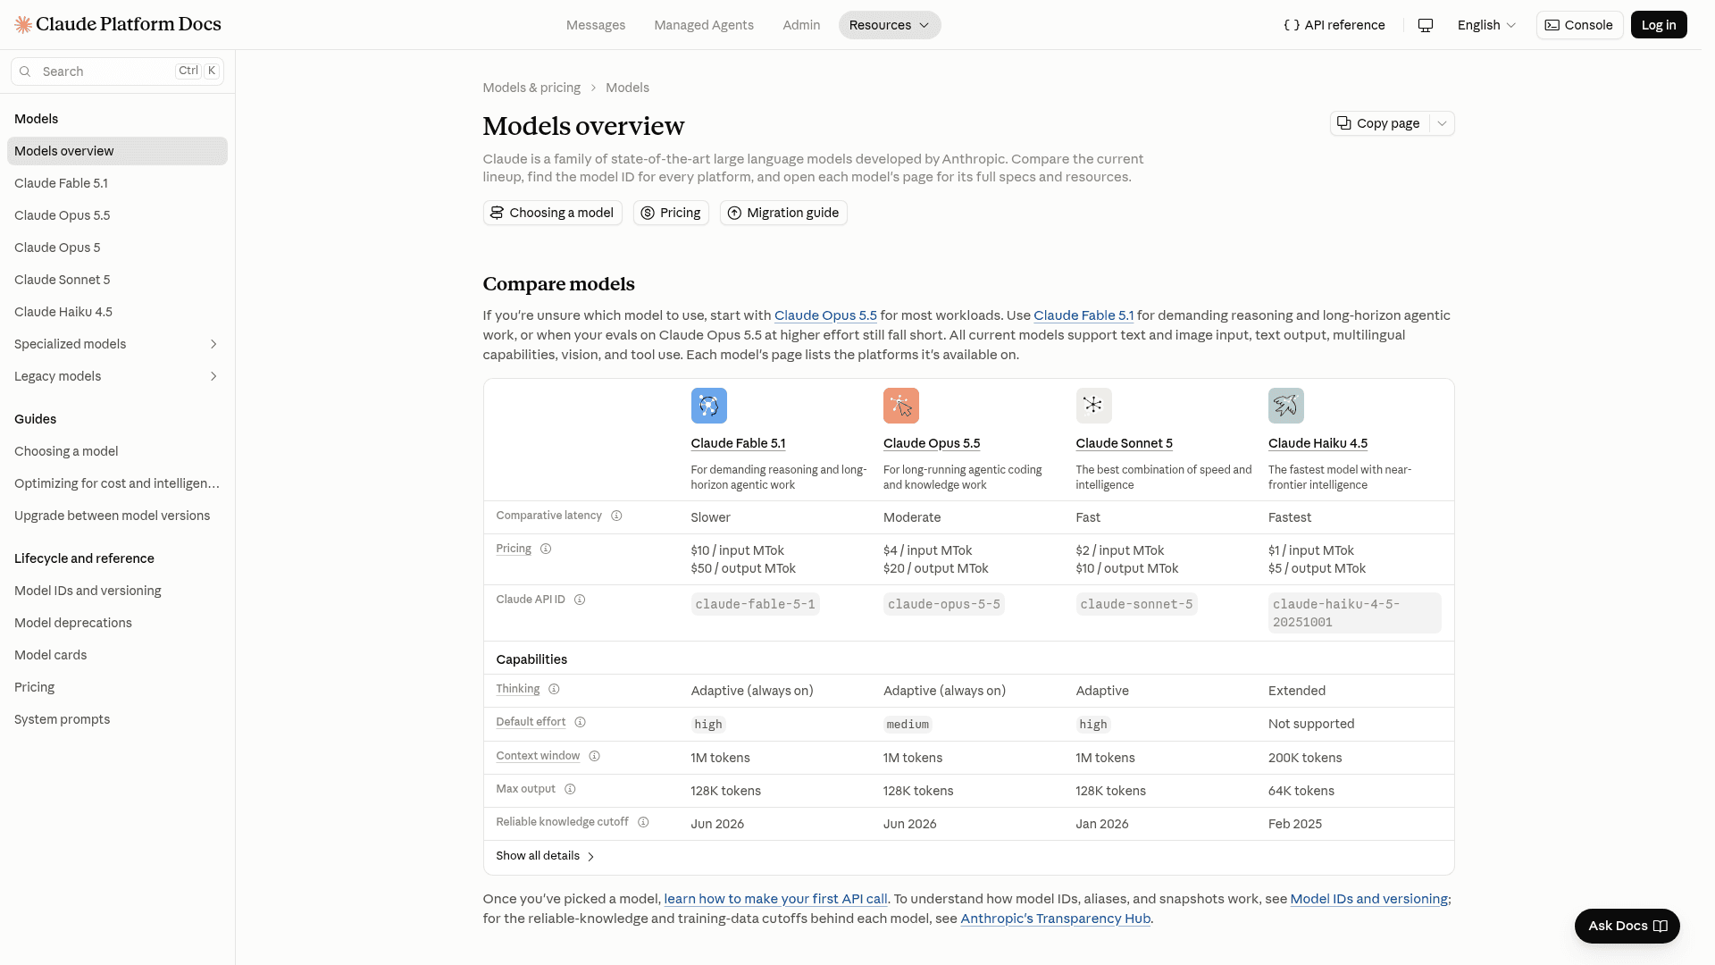Open Anthropic's Transparency Hub link

tap(1055, 919)
